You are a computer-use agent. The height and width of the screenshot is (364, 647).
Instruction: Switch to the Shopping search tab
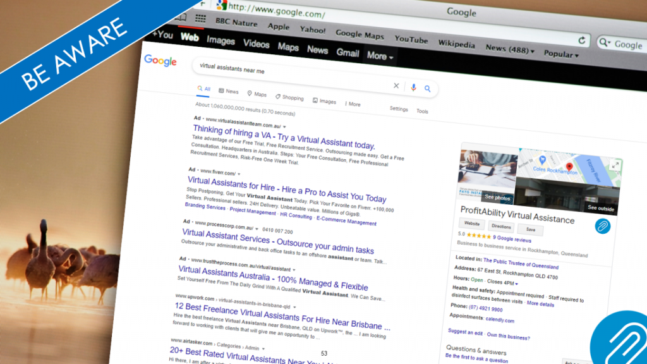point(289,97)
